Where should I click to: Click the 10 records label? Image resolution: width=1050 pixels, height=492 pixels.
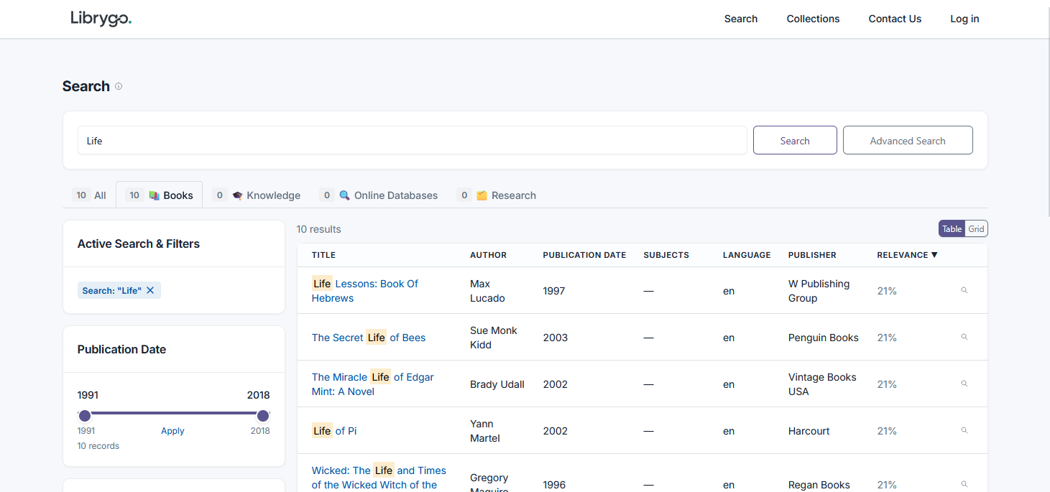[x=98, y=446]
